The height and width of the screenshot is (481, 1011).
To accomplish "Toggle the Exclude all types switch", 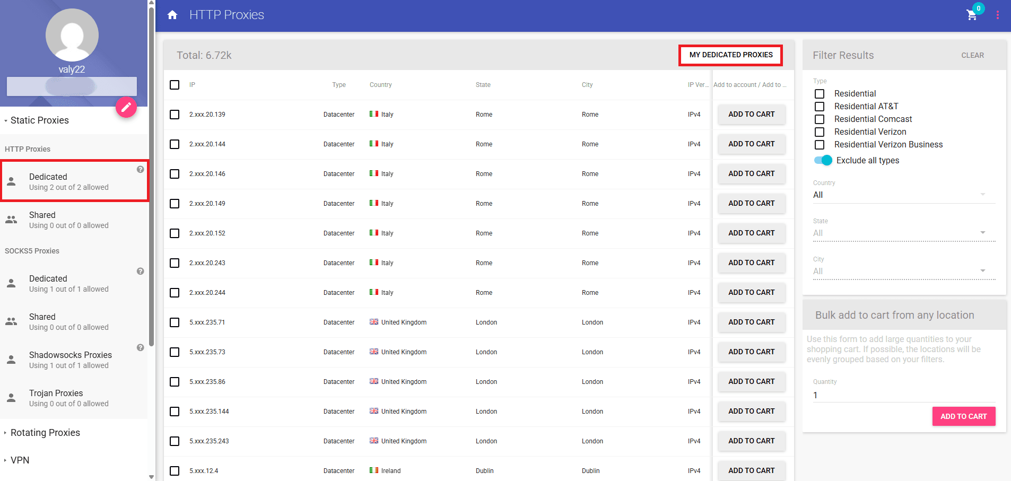I will pyautogui.click(x=823, y=160).
